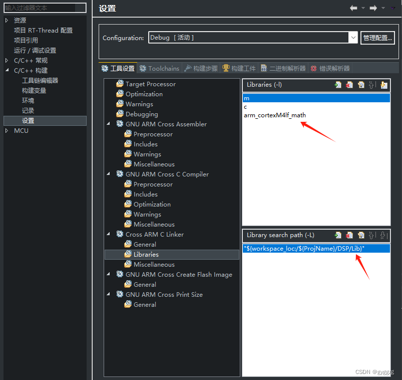Move the selected library down

[x=383, y=85]
